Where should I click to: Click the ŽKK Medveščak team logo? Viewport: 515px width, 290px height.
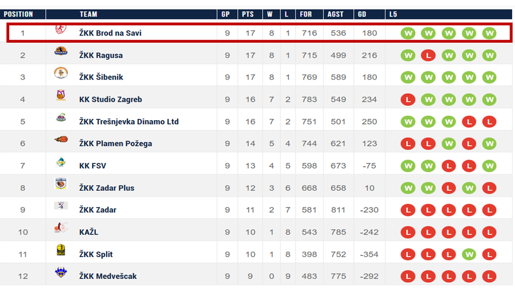(x=61, y=272)
